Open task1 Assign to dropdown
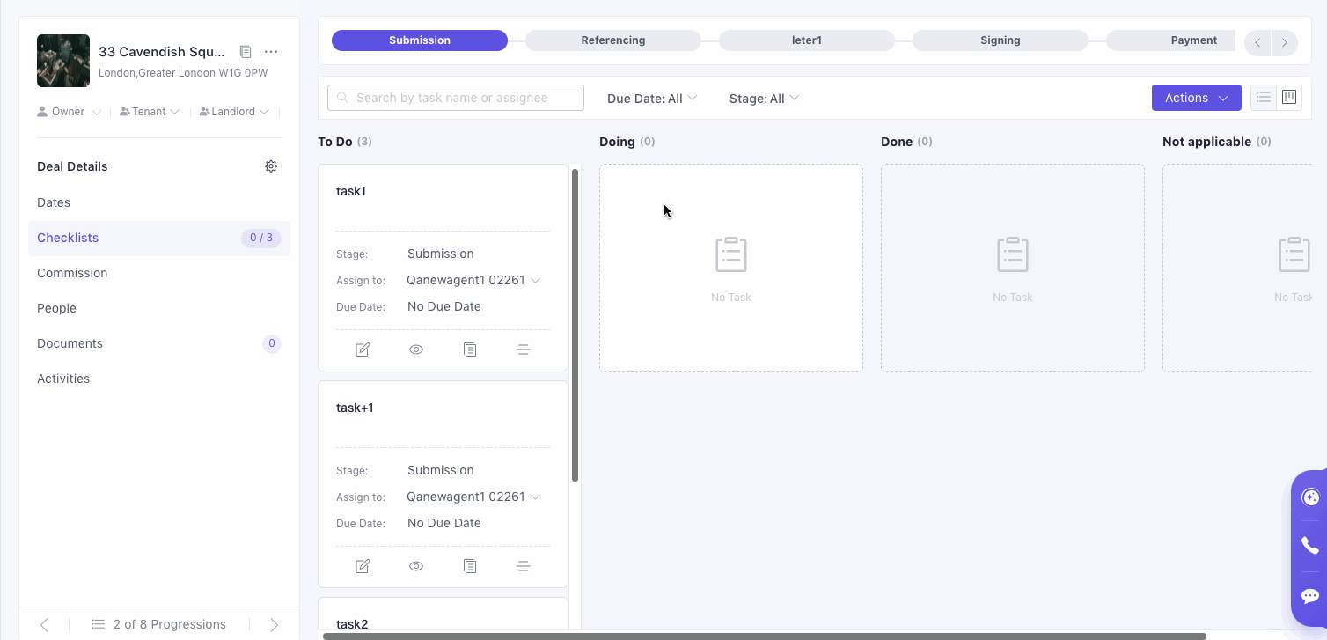 [473, 280]
